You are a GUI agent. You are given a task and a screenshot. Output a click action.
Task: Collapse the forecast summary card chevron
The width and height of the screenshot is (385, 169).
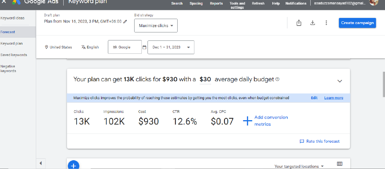click(x=340, y=81)
